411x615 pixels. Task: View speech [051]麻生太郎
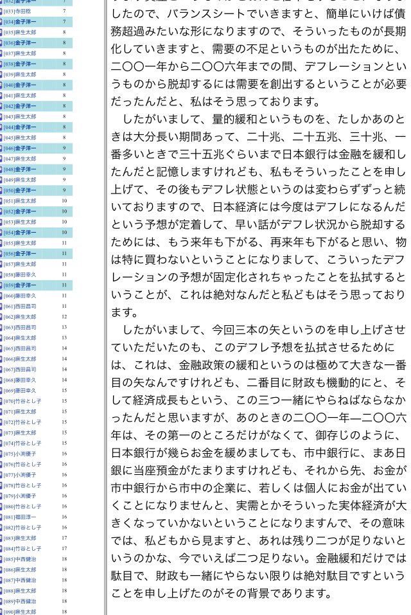pos(20,201)
